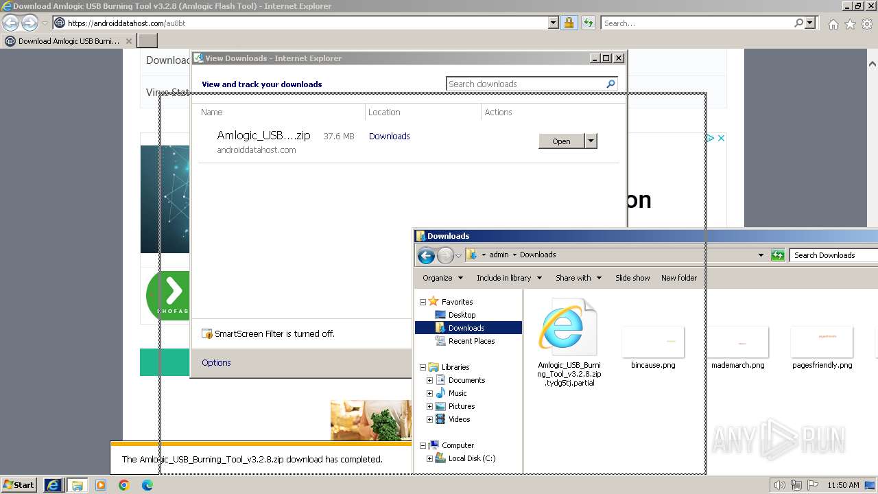Select Desktop in Favorites

tap(462, 315)
